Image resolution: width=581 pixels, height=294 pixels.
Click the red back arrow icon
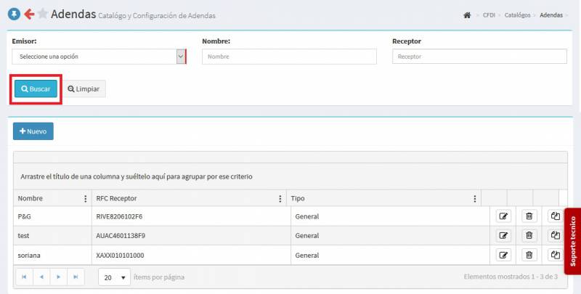tap(29, 14)
